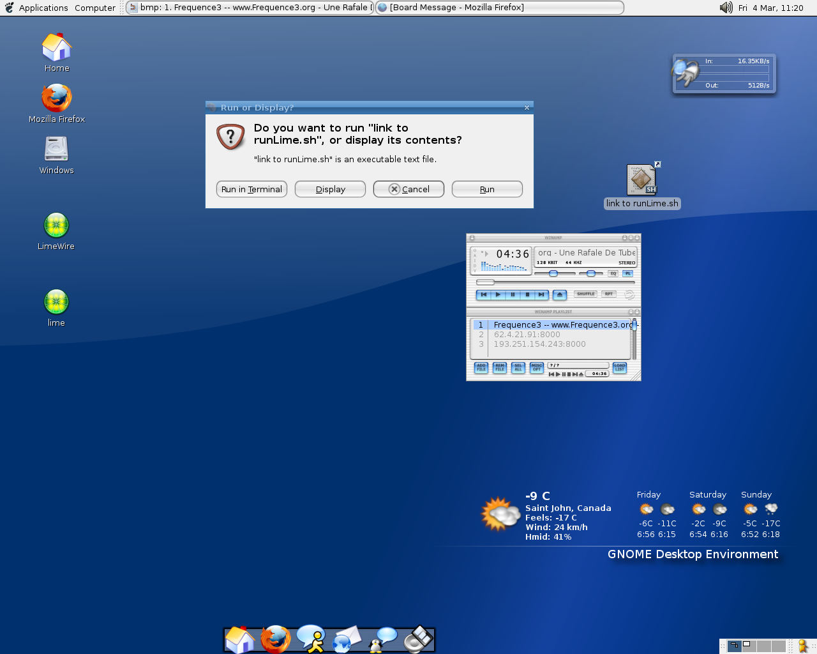Image resolution: width=817 pixels, height=654 pixels.
Task: Open the Winamp equalizer with the EQ button
Action: click(x=613, y=273)
